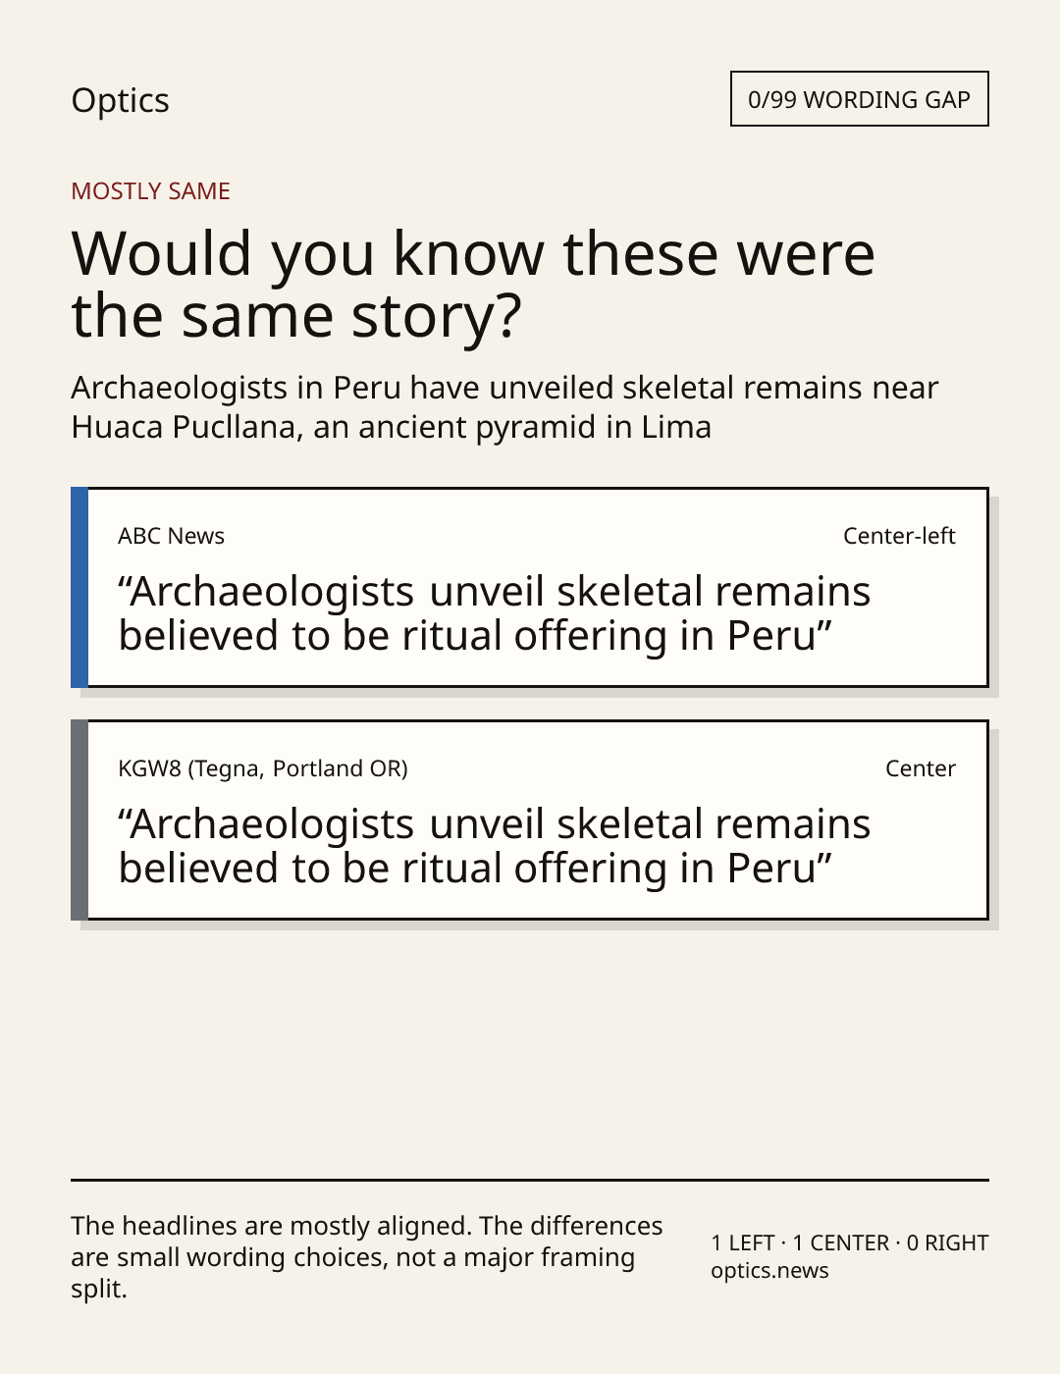The image size is (1060, 1374).
Task: Open the optics.news link
Action: 769,1271
